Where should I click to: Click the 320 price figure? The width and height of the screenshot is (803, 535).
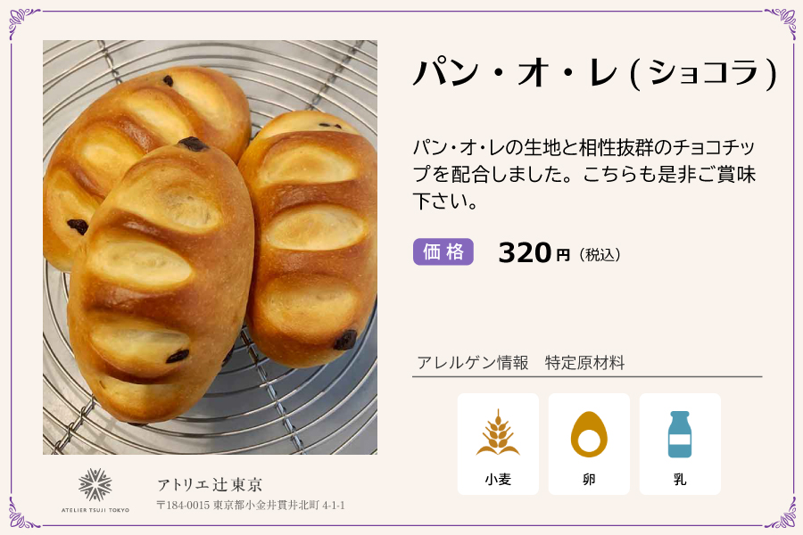[x=524, y=253]
